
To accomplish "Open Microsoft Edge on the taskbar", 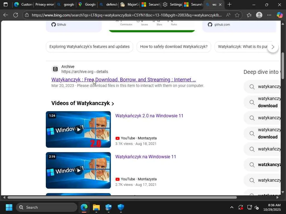I will coord(84,207).
